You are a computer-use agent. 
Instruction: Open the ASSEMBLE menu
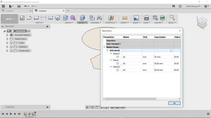[96, 23]
